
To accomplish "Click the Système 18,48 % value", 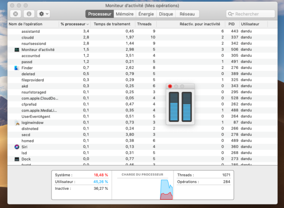I will click(x=101, y=175).
